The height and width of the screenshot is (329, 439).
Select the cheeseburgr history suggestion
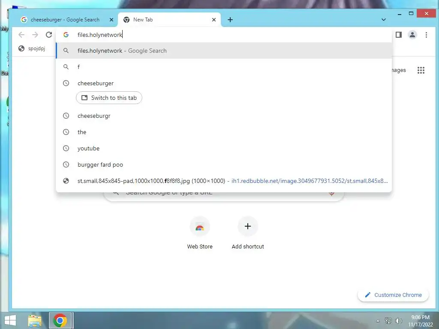pos(224,116)
